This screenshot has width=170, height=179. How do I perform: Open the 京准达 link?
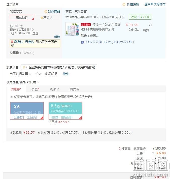(x=18, y=42)
